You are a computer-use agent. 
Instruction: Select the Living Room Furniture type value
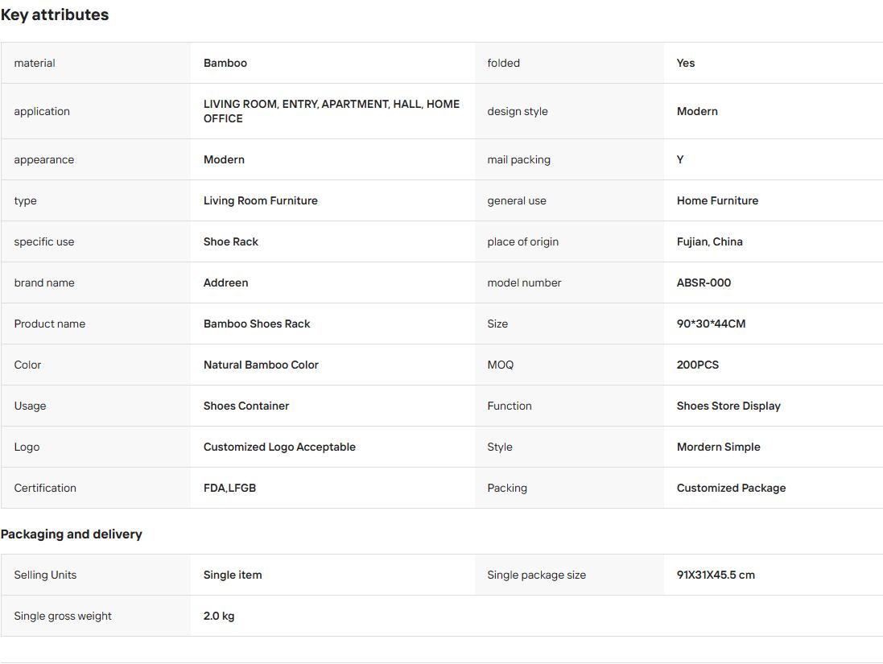[261, 200]
